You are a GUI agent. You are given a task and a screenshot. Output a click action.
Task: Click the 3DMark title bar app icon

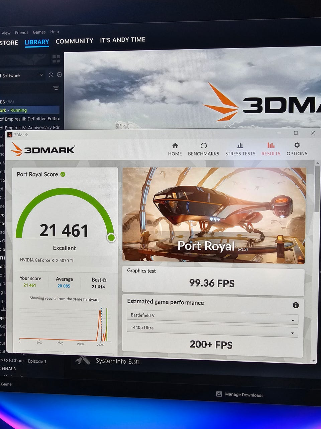(10, 135)
